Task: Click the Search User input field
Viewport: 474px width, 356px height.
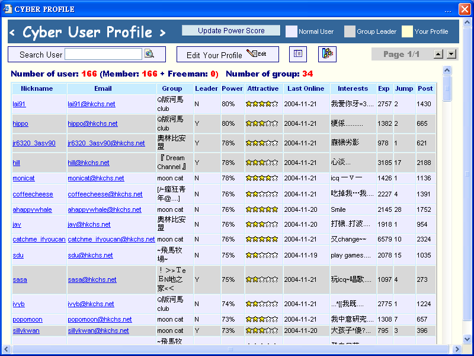Action: pyautogui.click(x=103, y=54)
